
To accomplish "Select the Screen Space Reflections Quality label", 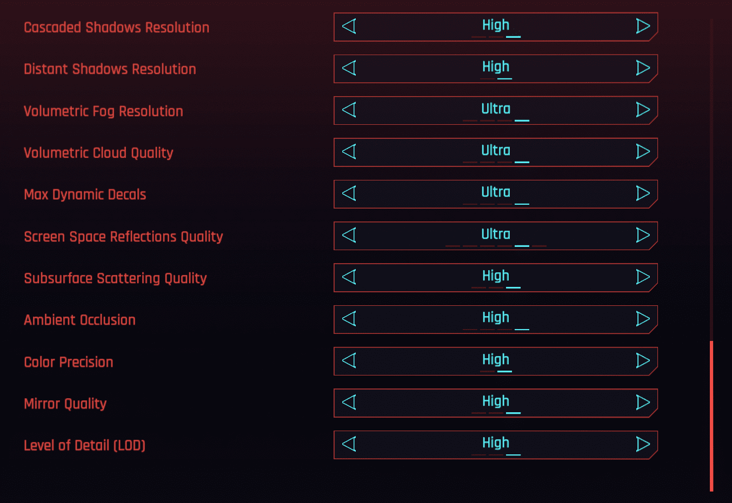I will (123, 237).
